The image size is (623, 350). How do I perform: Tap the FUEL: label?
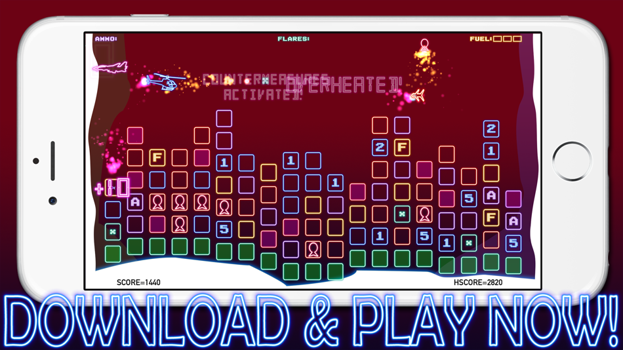click(481, 39)
